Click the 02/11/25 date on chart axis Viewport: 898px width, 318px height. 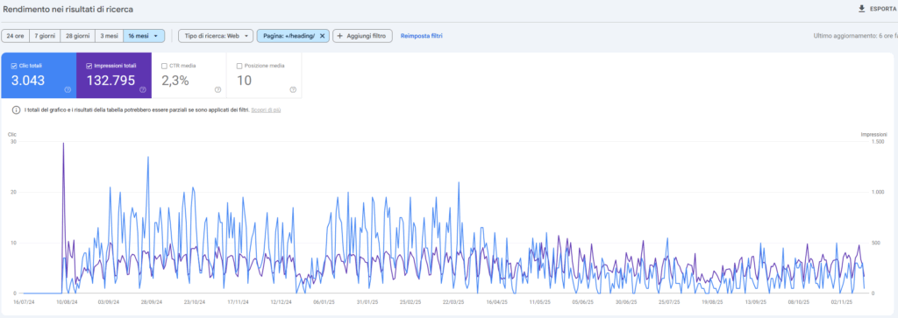click(x=842, y=301)
